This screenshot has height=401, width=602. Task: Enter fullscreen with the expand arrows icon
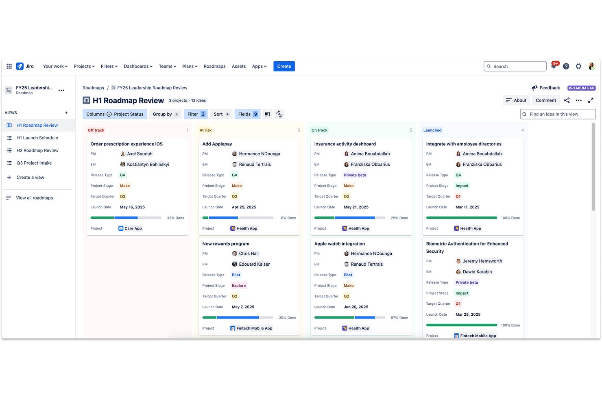click(x=591, y=100)
